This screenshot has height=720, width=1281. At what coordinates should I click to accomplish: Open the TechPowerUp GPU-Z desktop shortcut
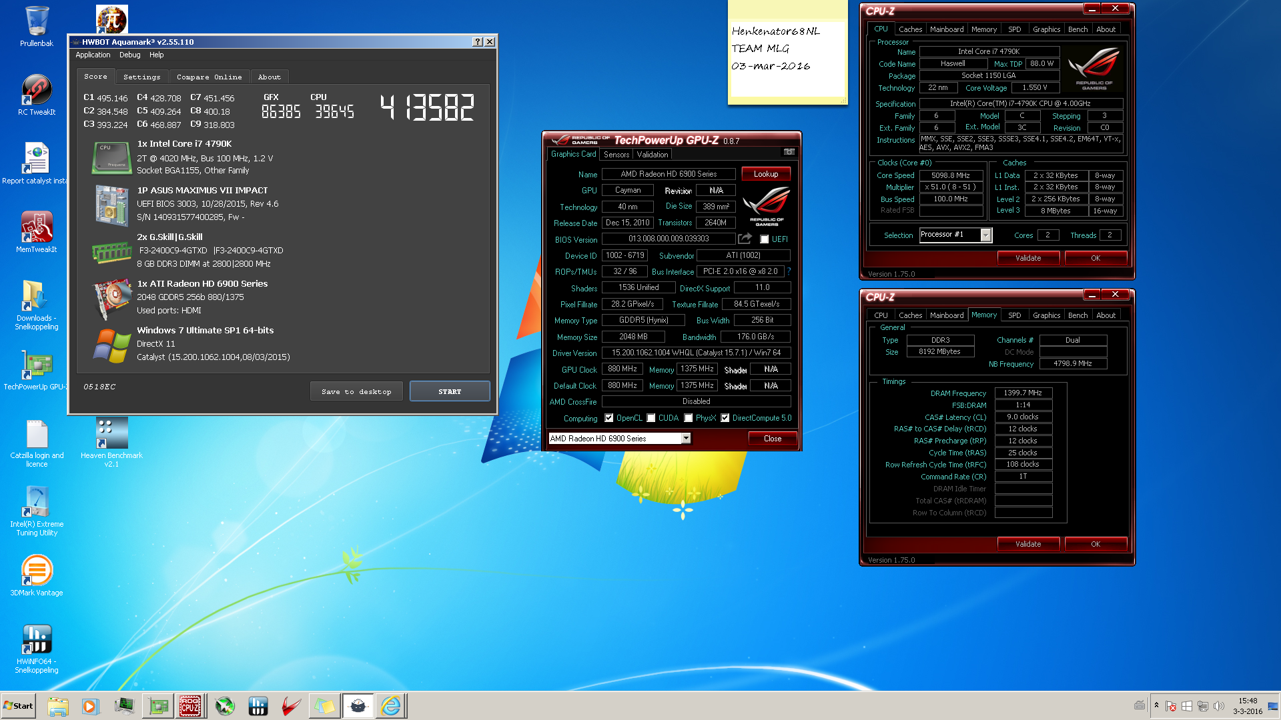pos(36,370)
